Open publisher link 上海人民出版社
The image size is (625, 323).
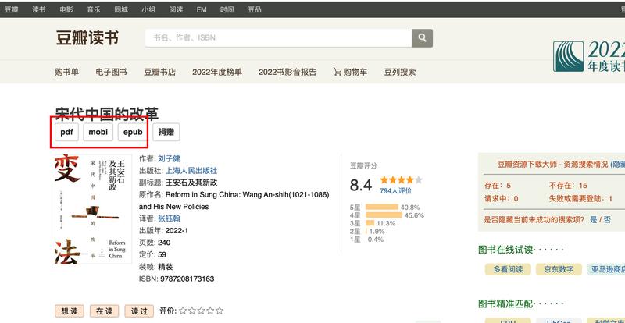[x=191, y=170]
